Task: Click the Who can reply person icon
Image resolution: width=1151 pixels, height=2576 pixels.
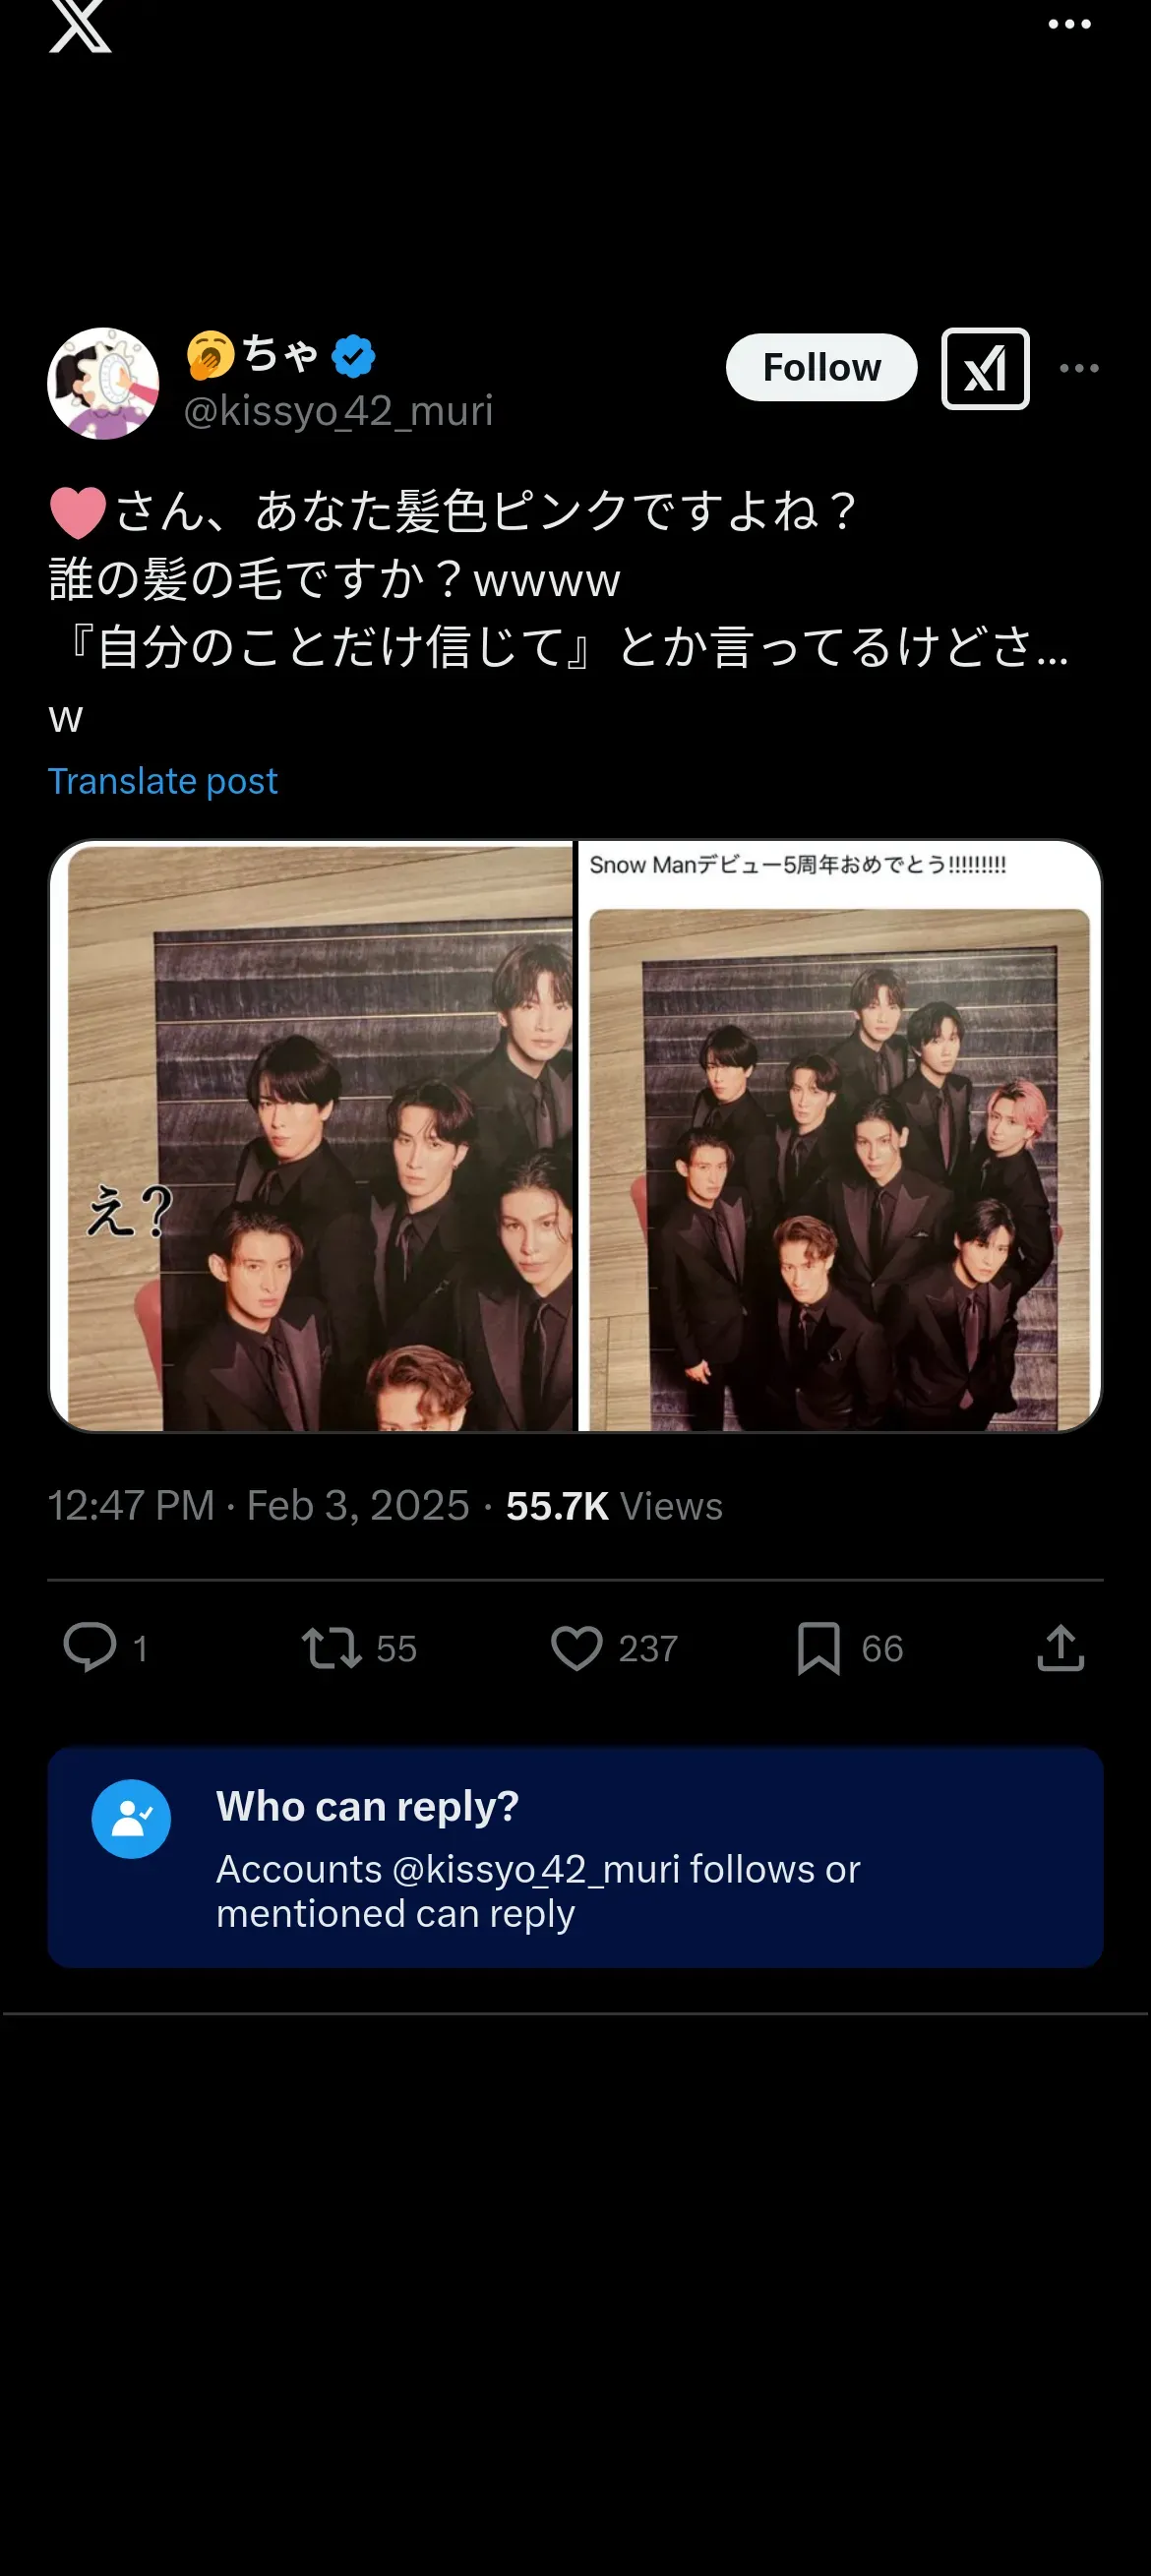Action: coord(131,1819)
